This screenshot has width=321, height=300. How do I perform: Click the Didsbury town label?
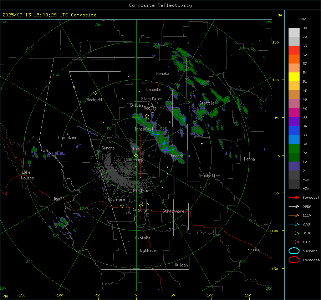[134, 160]
